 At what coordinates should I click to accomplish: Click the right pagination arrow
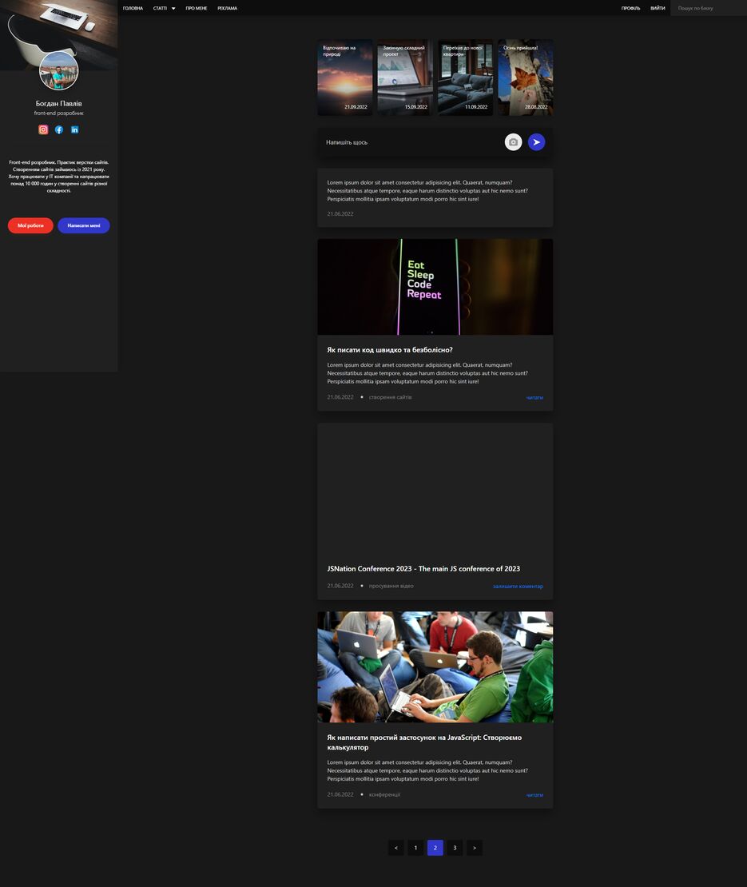[x=474, y=847]
